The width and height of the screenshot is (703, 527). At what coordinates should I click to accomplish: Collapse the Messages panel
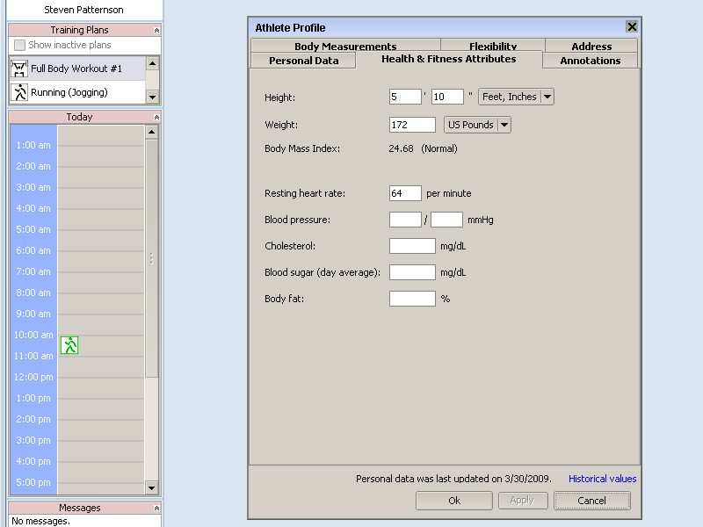coord(156,508)
